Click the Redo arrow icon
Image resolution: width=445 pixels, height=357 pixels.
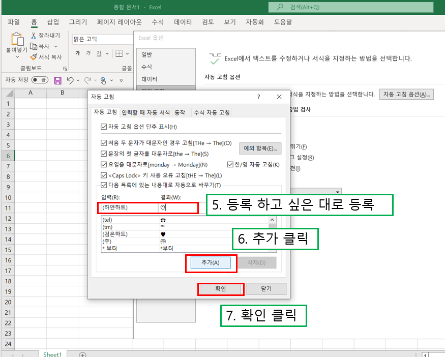point(87,80)
